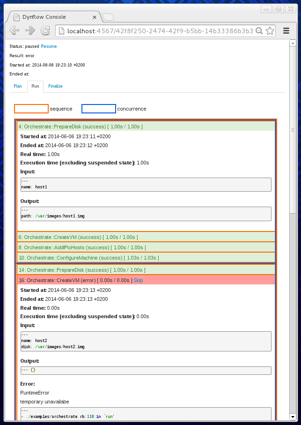Click the Resume link
301x425 pixels.
49,46
